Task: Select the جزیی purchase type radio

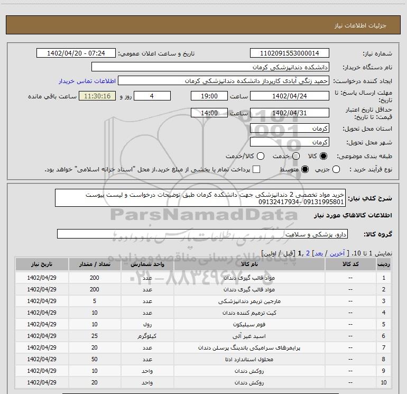Action: pyautogui.click(x=336, y=170)
